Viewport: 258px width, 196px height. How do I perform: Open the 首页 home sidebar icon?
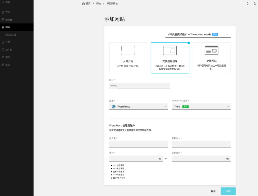[x=3, y=12]
